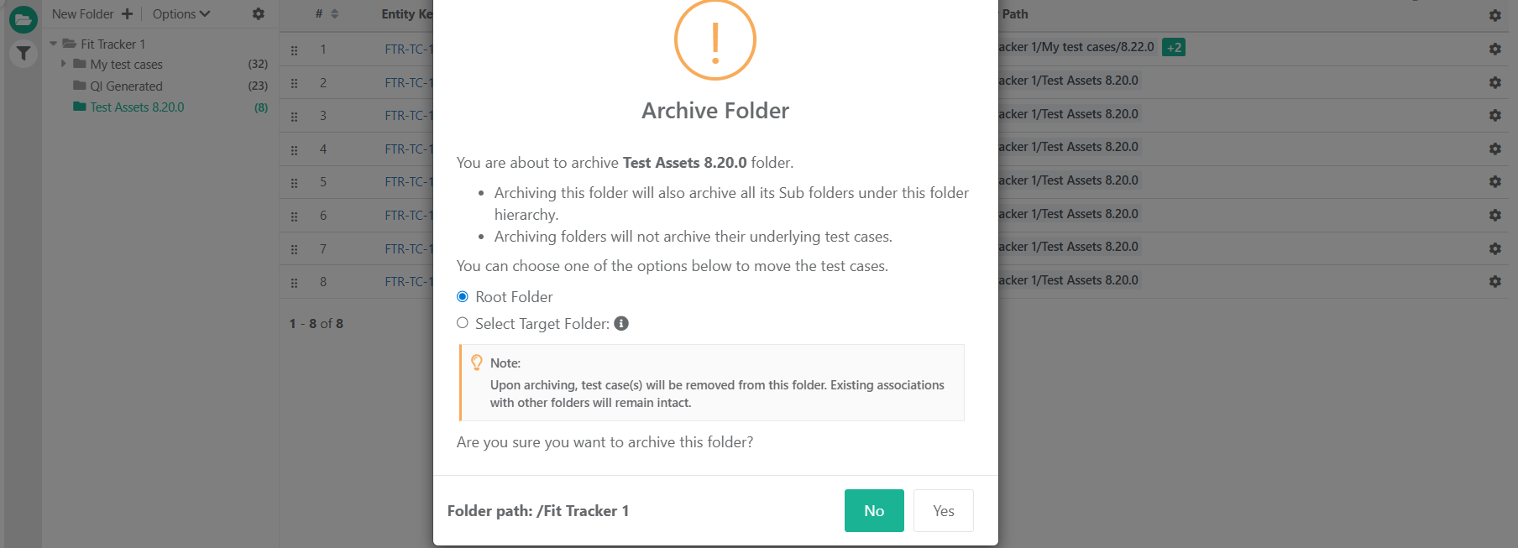The width and height of the screenshot is (1518, 548).
Task: Open the gear icon on the first table row
Action: pos(1494,49)
